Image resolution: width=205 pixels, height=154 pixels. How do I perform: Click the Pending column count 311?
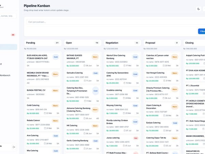(x=57, y=43)
